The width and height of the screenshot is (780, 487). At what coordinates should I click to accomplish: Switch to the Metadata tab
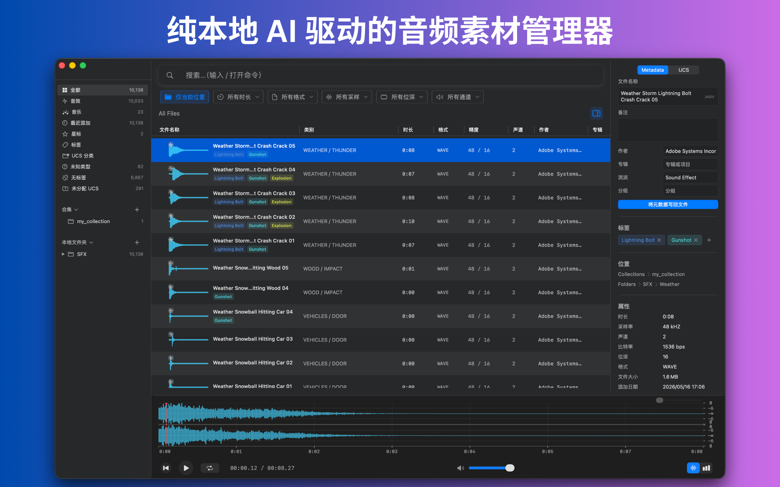click(652, 70)
